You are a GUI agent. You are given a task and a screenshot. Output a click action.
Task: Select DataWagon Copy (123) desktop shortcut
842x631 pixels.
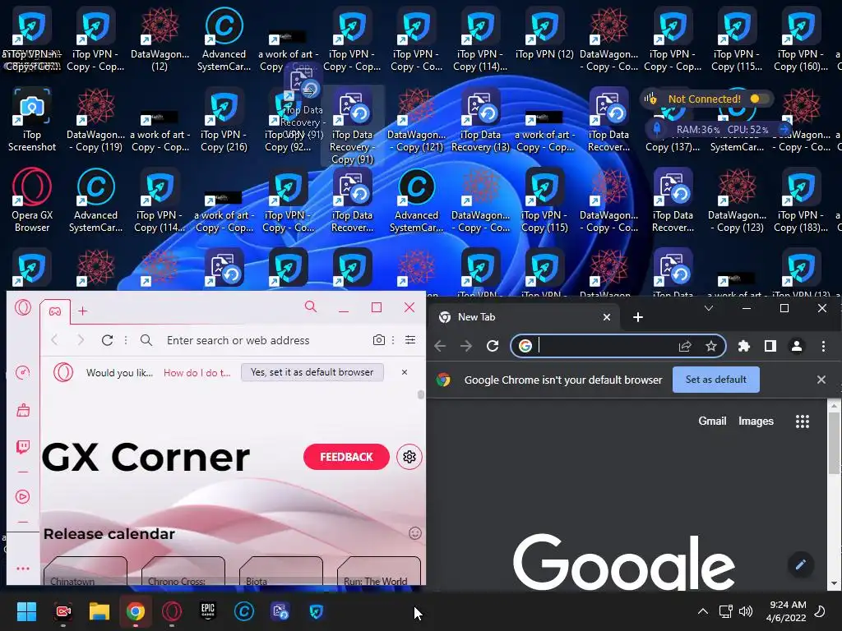coord(737,200)
